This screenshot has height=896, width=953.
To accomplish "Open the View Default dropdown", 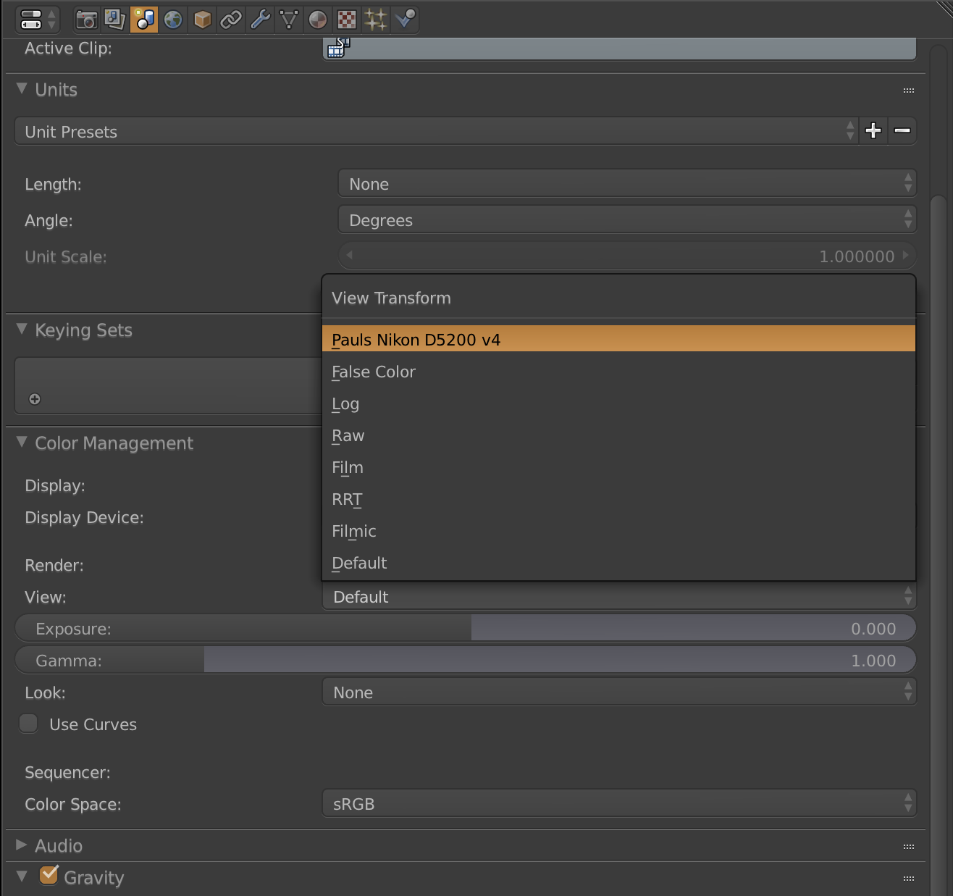I will click(619, 597).
